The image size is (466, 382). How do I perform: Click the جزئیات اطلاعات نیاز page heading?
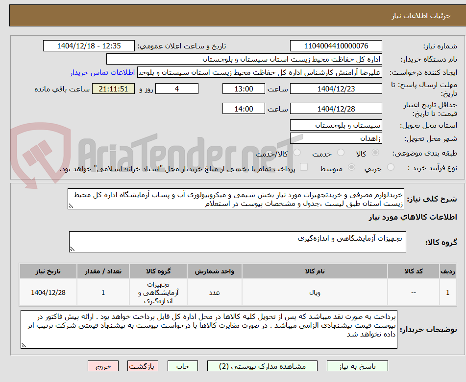point(421,16)
